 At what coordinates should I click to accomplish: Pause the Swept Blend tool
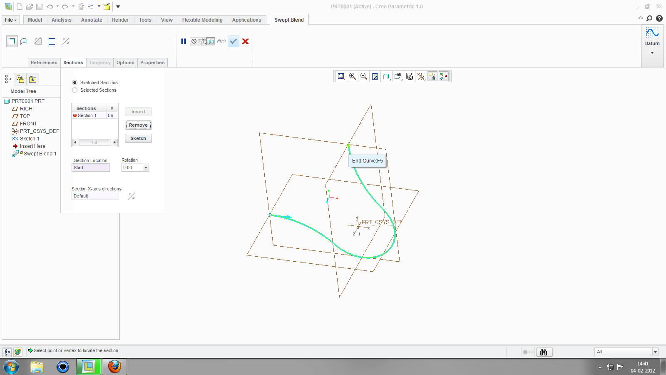[184, 41]
